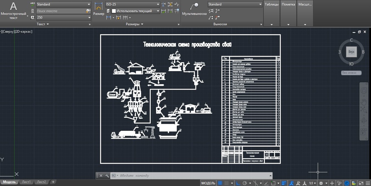The width and height of the screenshot is (371, 186).
Task: Select the Мультивыноска tool
Action: 194,9
